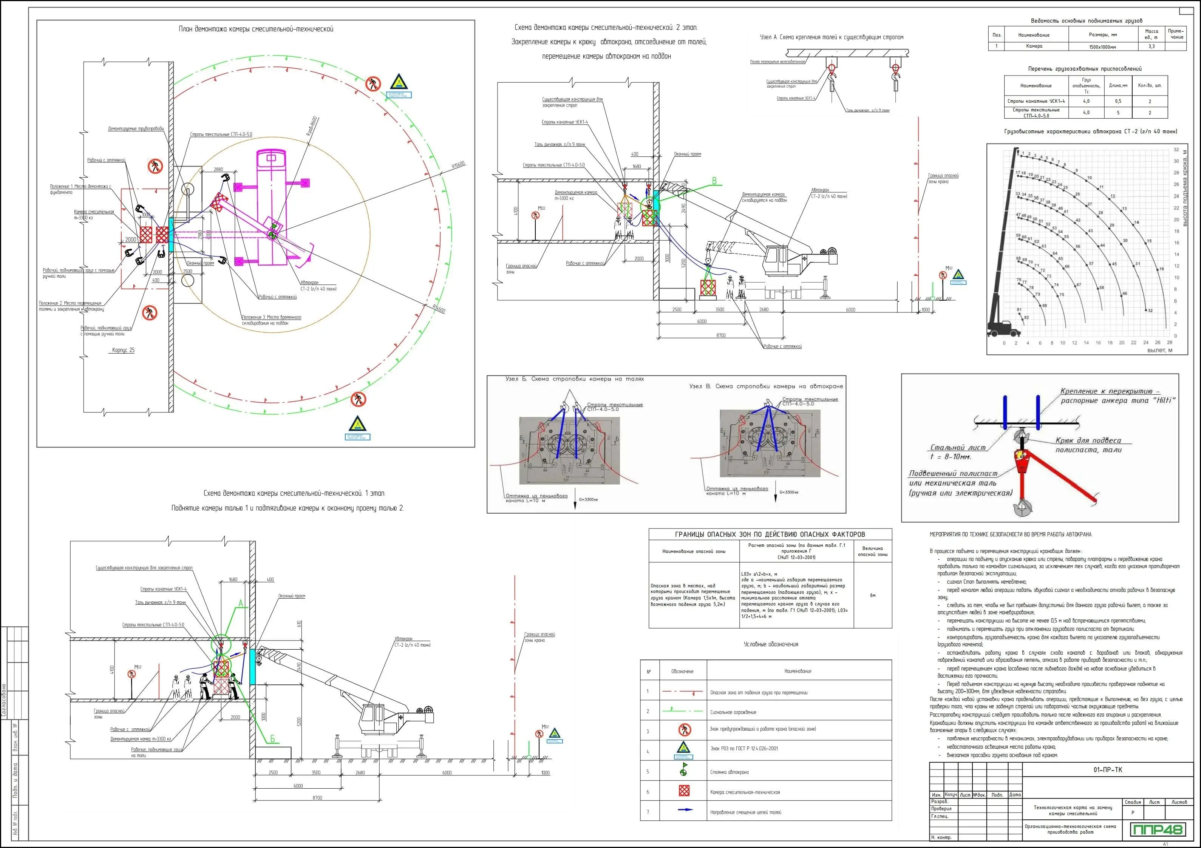
Task: Click the green ППР48 logo in title block
Action: [x=1157, y=829]
